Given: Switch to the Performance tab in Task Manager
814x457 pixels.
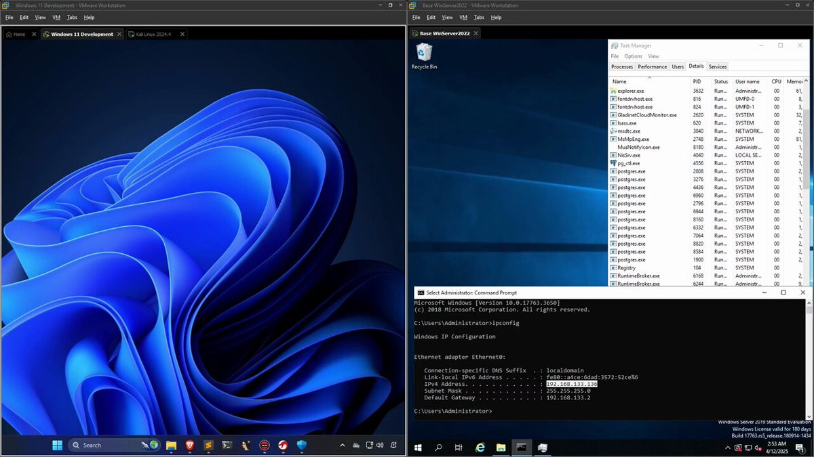Looking at the screenshot, I should [653, 66].
